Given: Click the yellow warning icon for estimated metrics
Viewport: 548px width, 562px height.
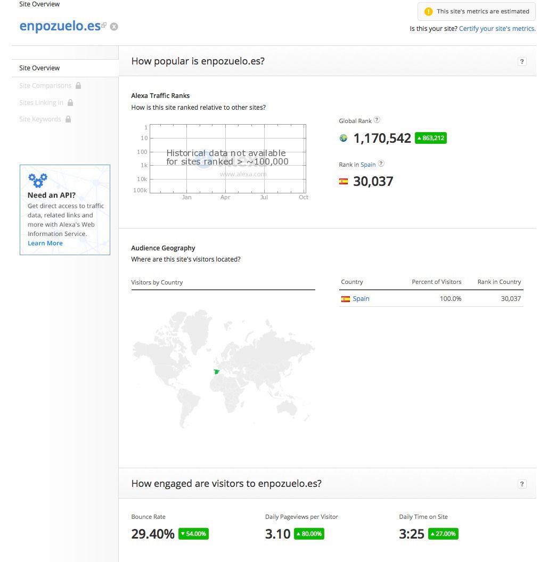Looking at the screenshot, I should point(428,12).
